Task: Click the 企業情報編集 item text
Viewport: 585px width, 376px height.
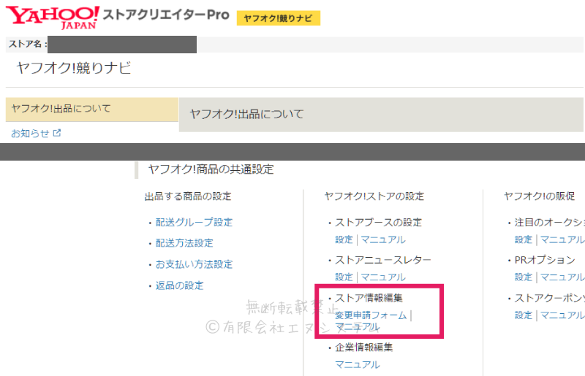Action: point(363,347)
